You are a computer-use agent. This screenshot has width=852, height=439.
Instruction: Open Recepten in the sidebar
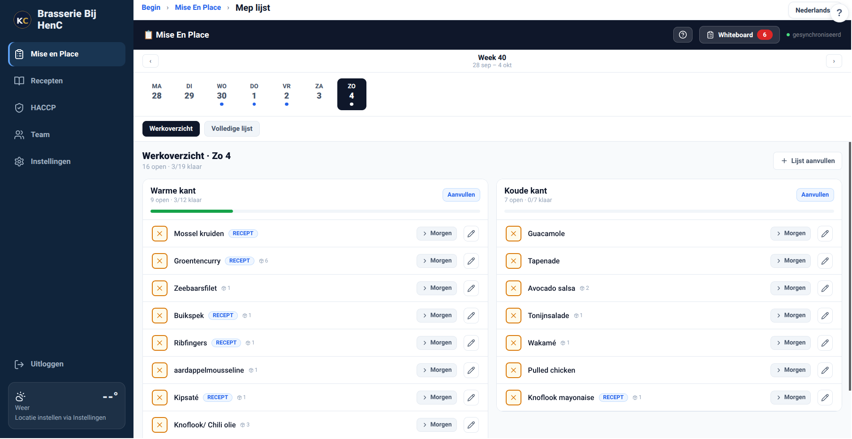point(67,81)
